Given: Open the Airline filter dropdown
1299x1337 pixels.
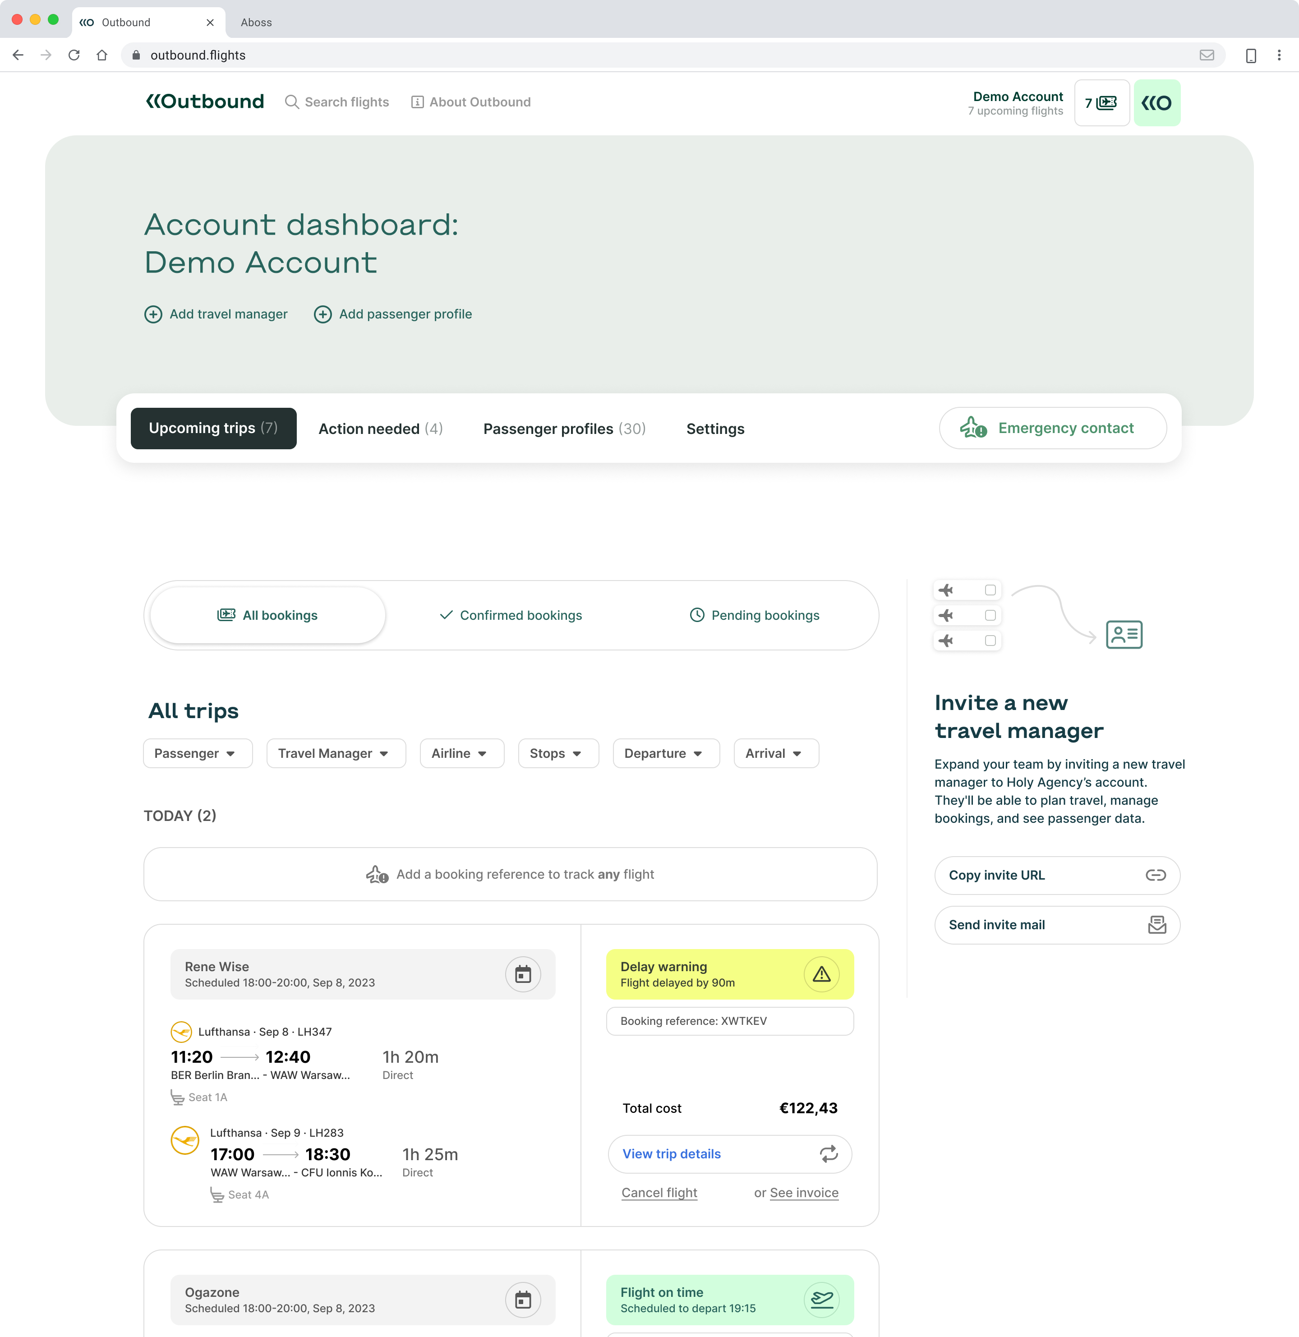Looking at the screenshot, I should point(462,754).
